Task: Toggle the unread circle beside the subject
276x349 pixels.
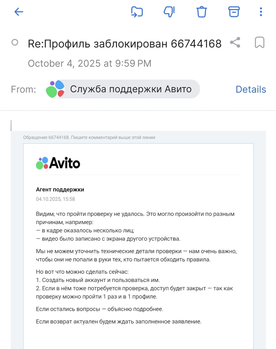Action: [15, 43]
